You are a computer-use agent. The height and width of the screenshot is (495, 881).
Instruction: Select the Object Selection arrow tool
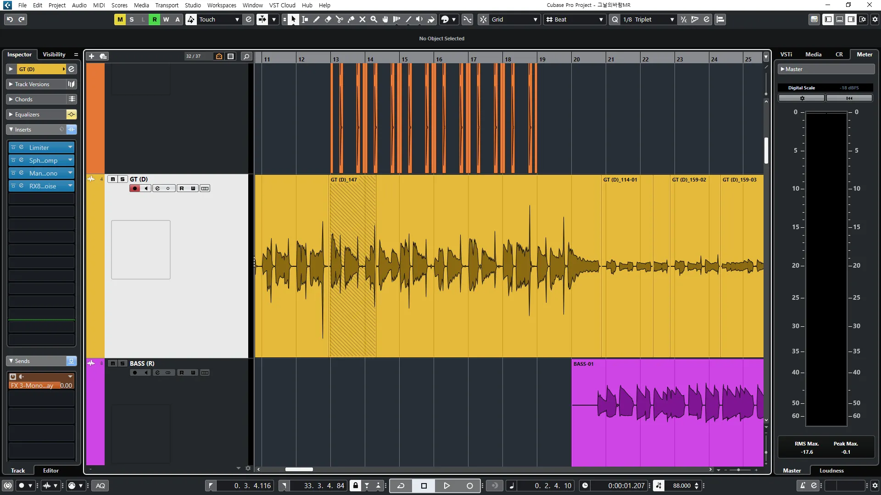pos(293,19)
